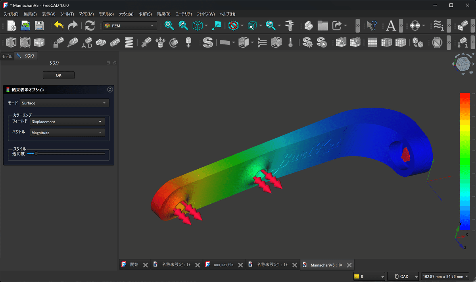
Task: Fit selection in view icon
Action: click(x=183, y=26)
